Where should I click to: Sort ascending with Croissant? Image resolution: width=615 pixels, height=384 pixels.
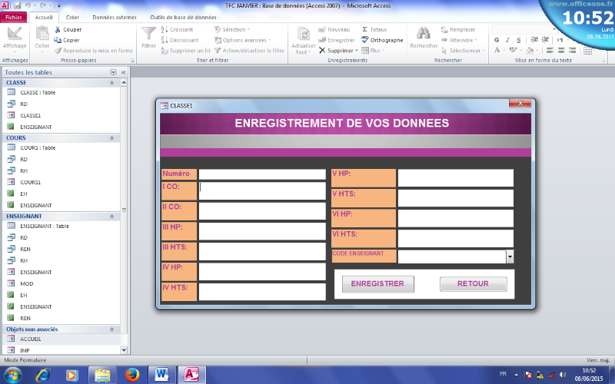[x=177, y=29]
